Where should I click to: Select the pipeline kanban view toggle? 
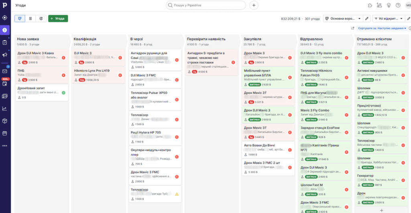click(x=20, y=18)
